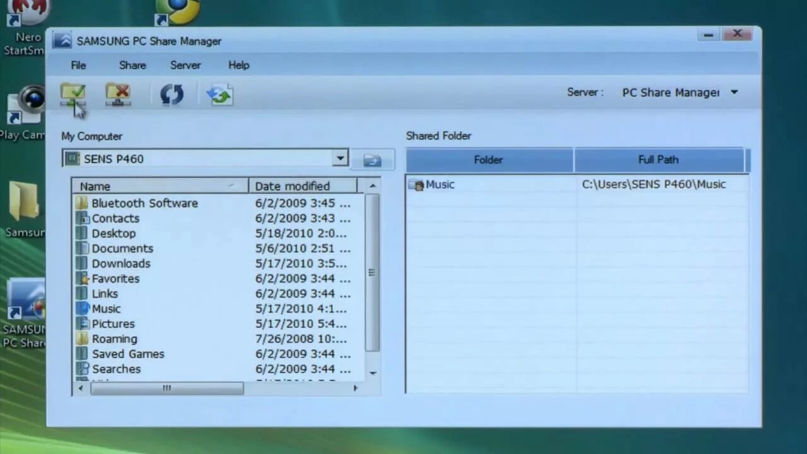Open the Google Chrome desktop shortcut

178,12
